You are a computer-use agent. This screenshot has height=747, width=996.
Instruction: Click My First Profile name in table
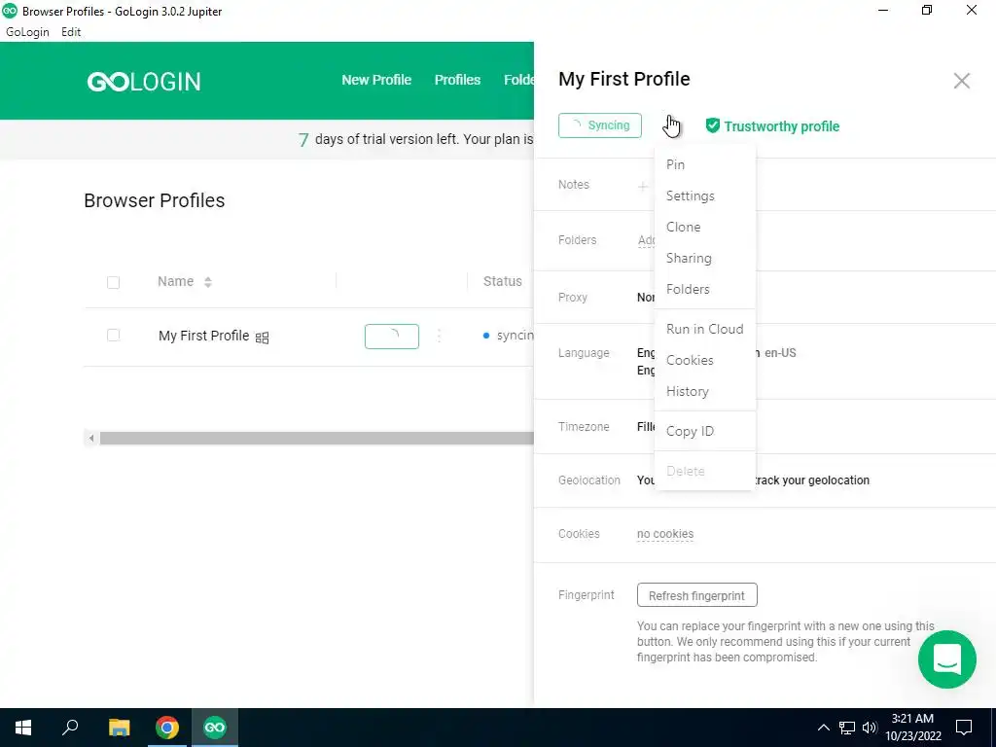(x=204, y=336)
